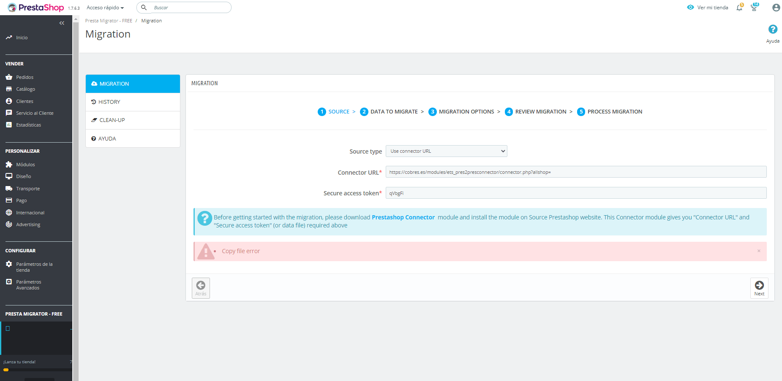The image size is (782, 381).
Task: Click step 5 PROCESS MIGRATION
Action: [610, 112]
